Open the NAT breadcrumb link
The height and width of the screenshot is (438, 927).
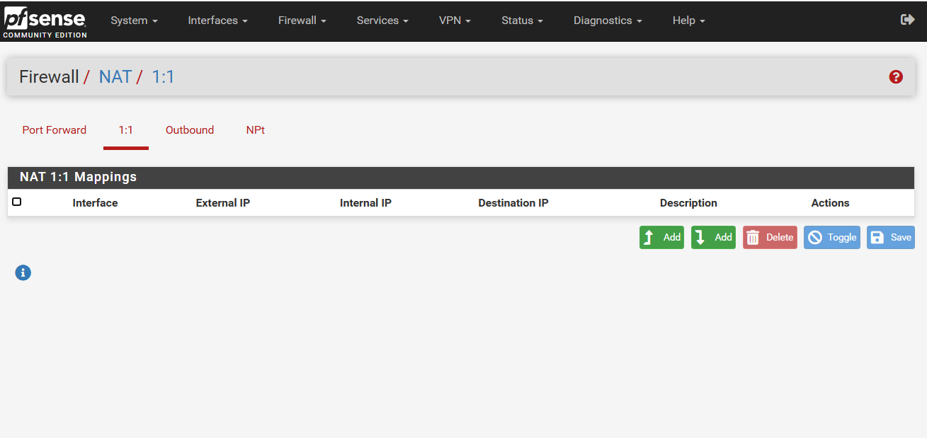click(115, 76)
